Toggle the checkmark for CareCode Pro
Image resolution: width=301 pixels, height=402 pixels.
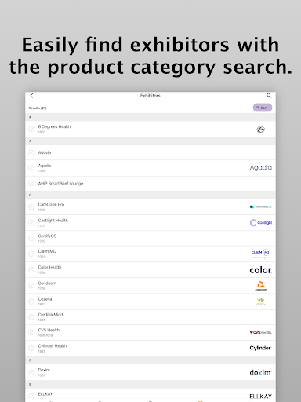pos(31,206)
